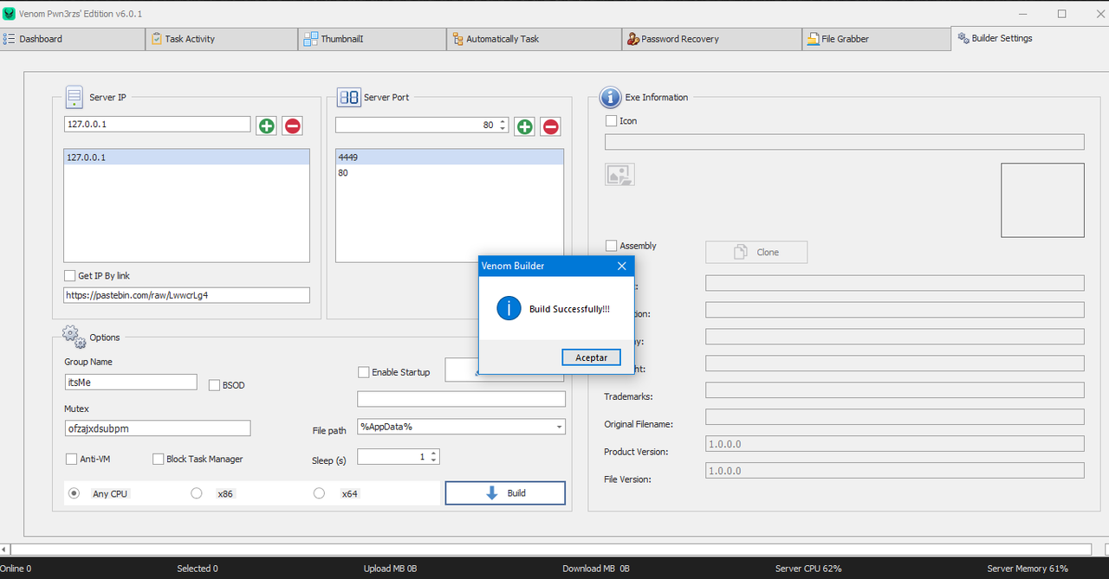The image size is (1109, 579).
Task: Click the Server Memory 61% status entry
Action: (x=1028, y=569)
